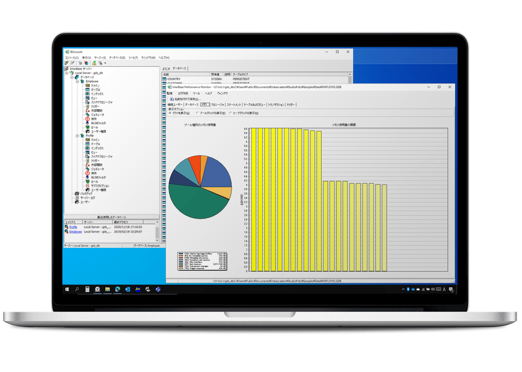This screenshot has height=372, width=522.
Task: Click the 名前を付けて保存 toolbar icon in Performance Monitor
Action: 171,99
